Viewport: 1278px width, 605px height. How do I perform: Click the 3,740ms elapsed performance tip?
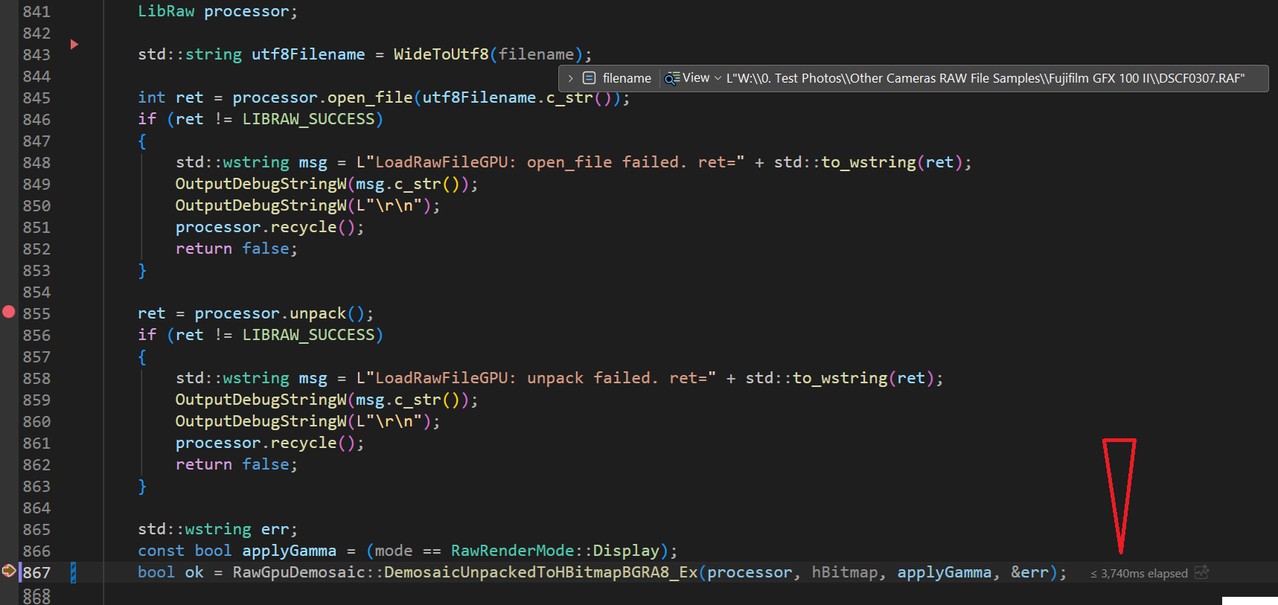coord(1139,574)
